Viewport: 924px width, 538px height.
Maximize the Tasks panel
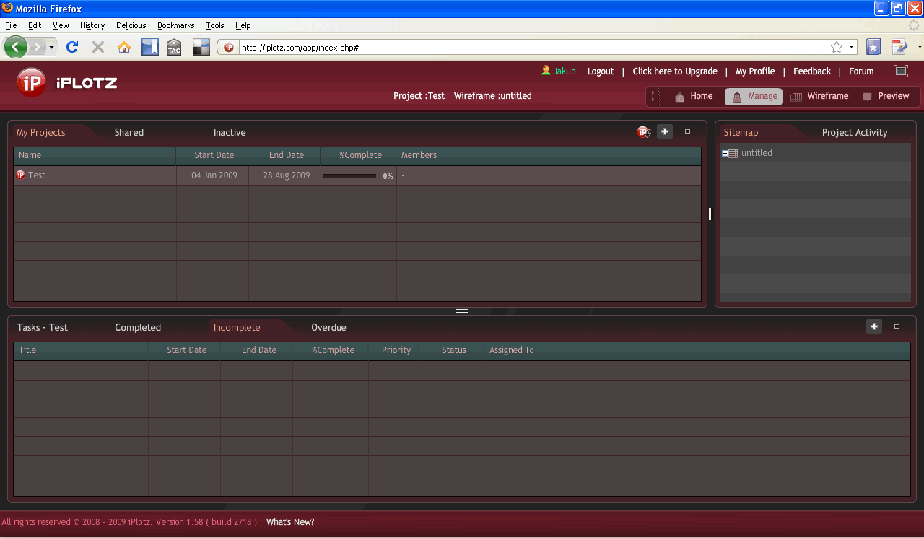897,326
